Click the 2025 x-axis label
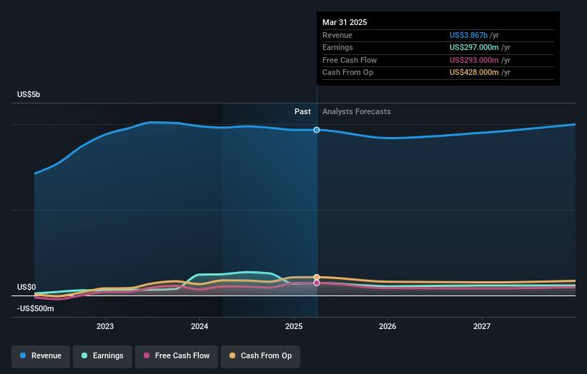The image size is (587, 374). click(294, 326)
